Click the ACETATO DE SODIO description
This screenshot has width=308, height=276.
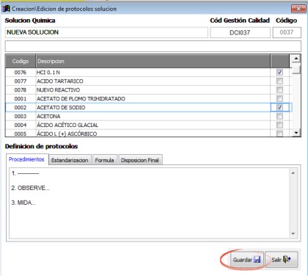61,108
